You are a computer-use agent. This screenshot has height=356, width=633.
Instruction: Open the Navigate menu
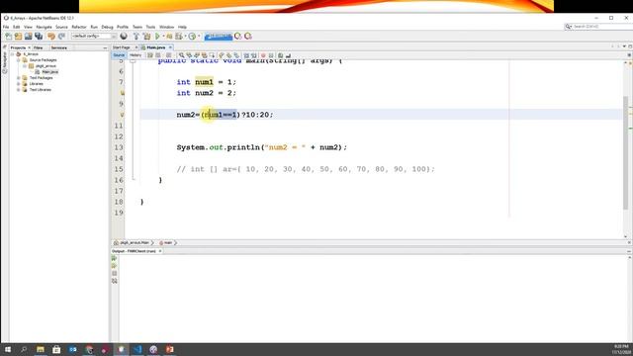44,27
